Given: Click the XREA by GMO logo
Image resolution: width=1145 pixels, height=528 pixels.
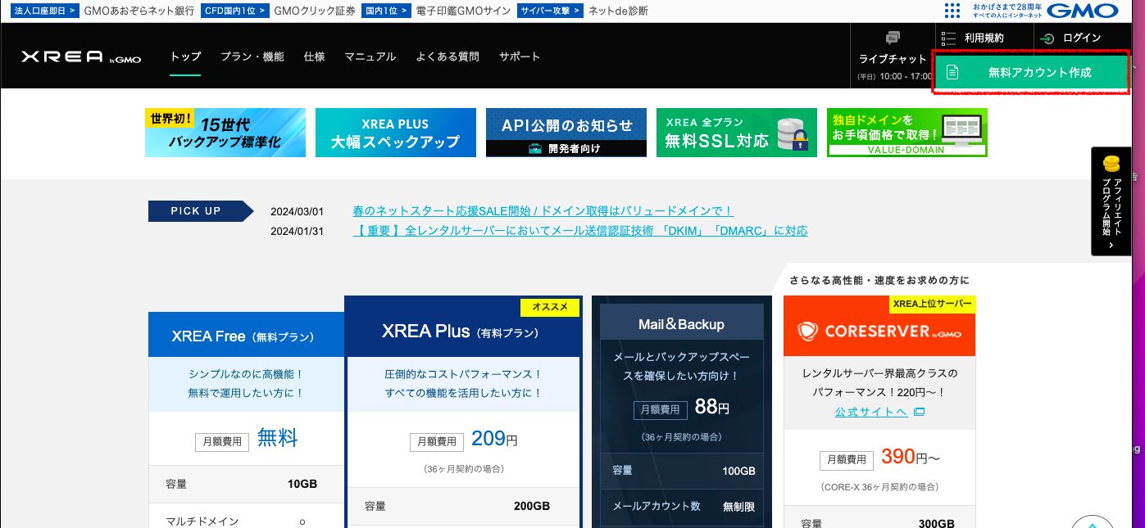Looking at the screenshot, I should coord(80,57).
